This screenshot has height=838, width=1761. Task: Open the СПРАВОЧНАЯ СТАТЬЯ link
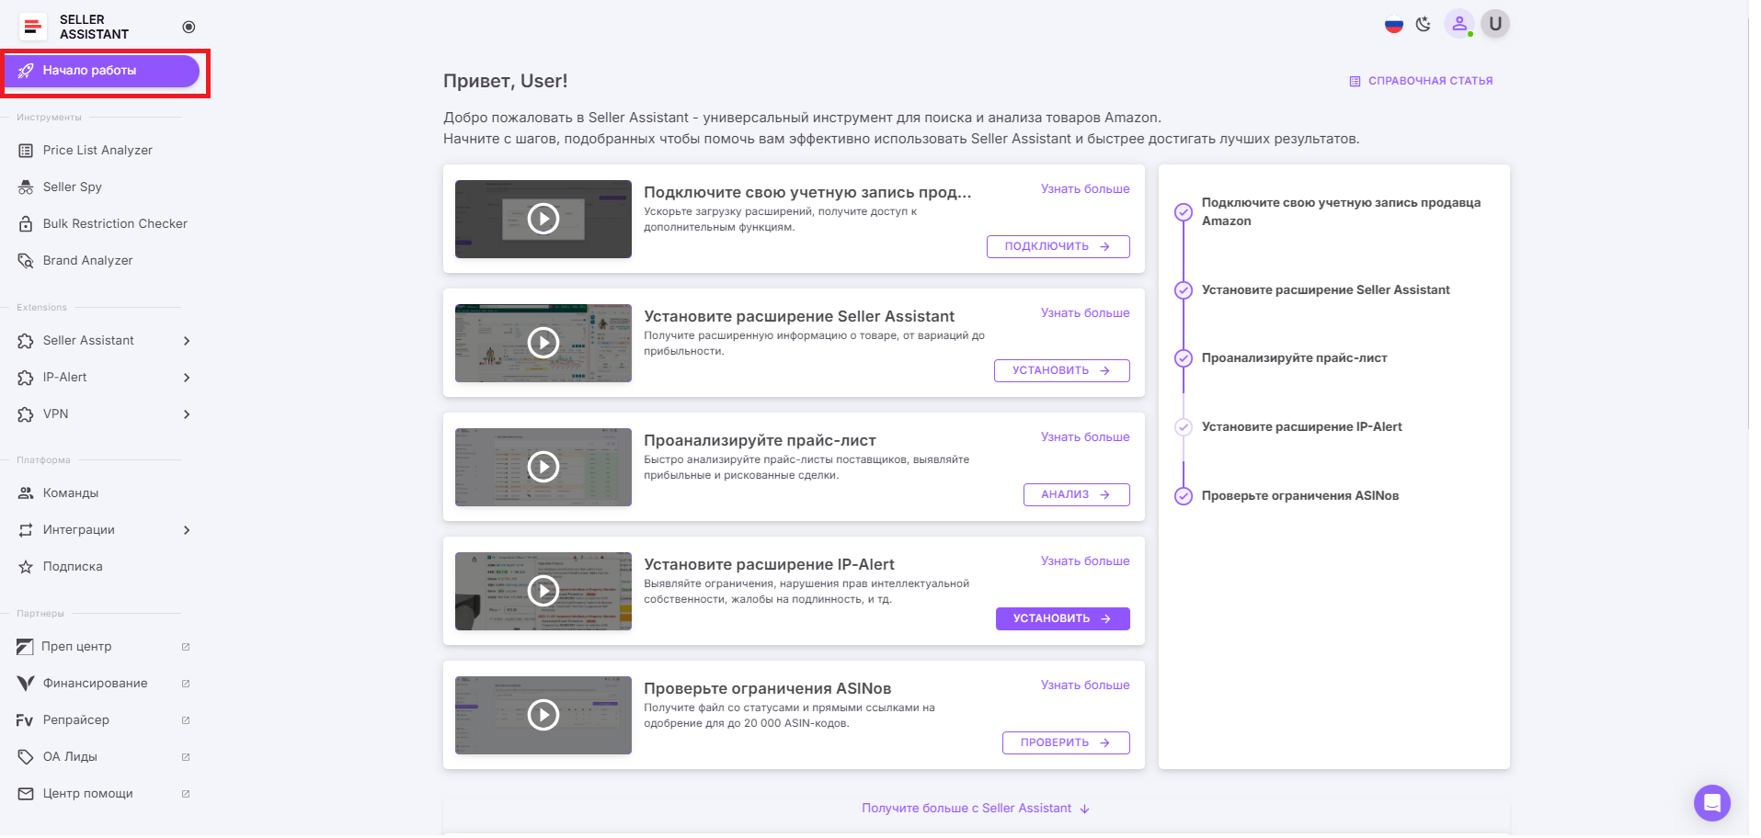coord(1421,82)
